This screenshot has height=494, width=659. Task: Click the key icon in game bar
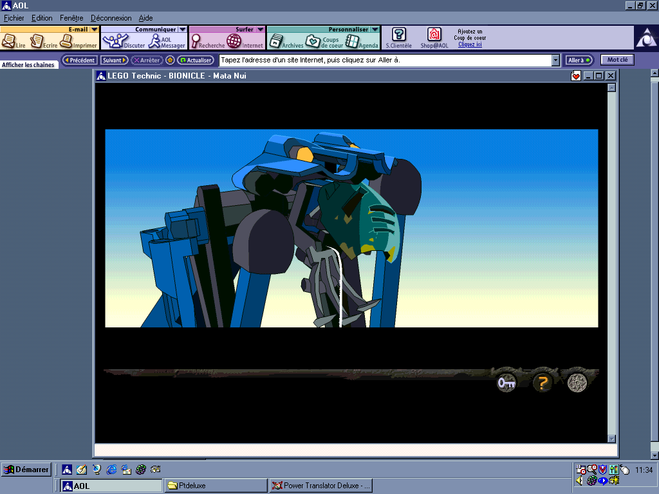click(506, 383)
